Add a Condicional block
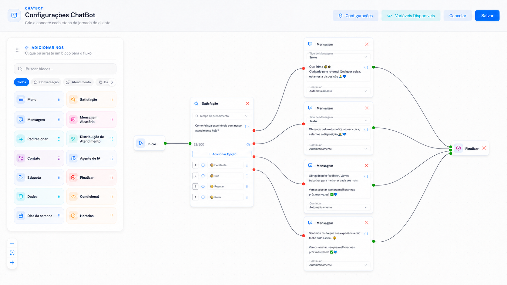The width and height of the screenshot is (507, 285). pyautogui.click(x=91, y=197)
